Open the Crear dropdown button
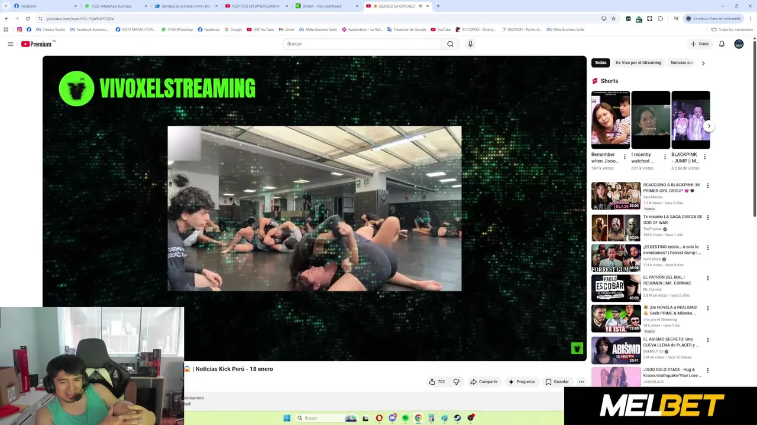 [x=699, y=44]
